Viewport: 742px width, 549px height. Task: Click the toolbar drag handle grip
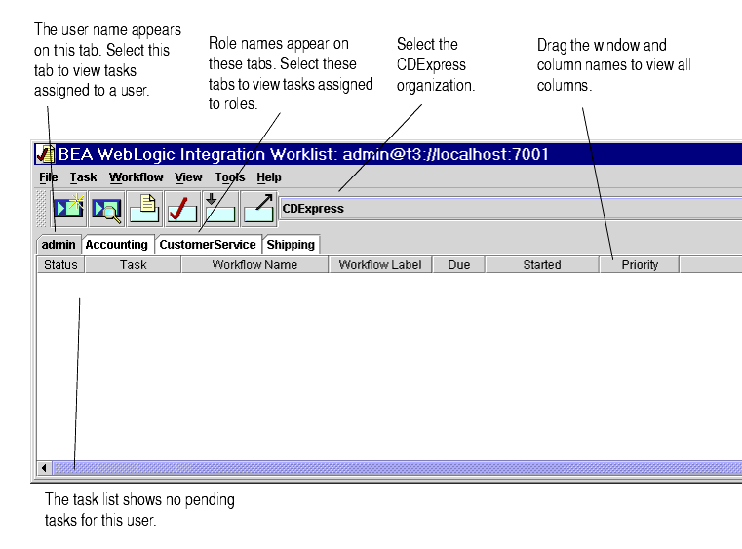pos(42,209)
